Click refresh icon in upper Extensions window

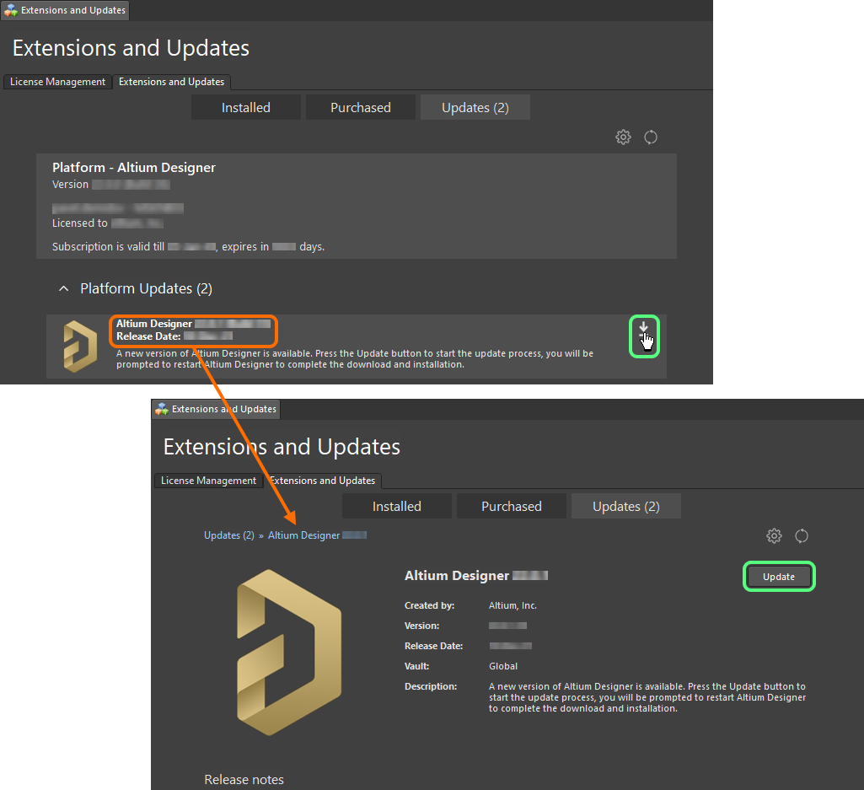(x=651, y=137)
